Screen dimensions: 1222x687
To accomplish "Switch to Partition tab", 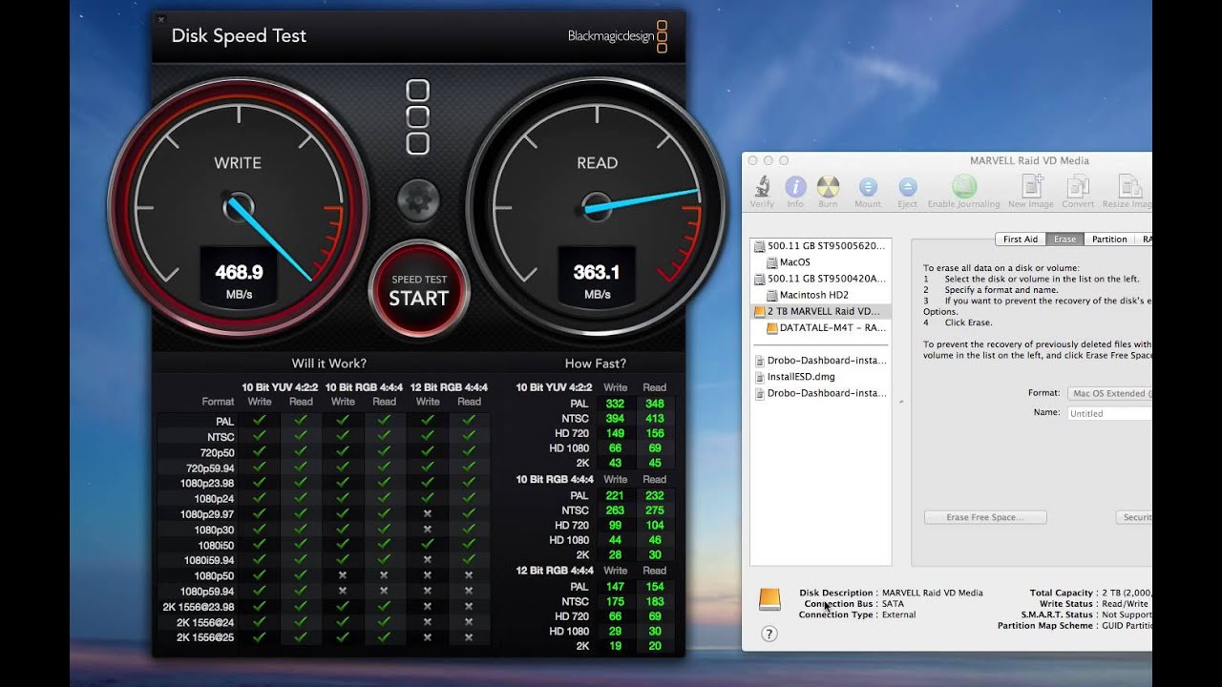I will (x=1109, y=239).
